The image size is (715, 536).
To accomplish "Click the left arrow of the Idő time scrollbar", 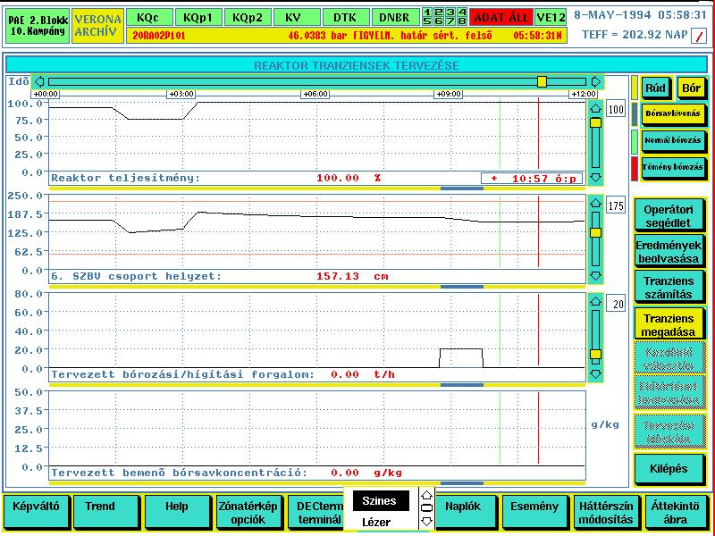I will click(39, 81).
